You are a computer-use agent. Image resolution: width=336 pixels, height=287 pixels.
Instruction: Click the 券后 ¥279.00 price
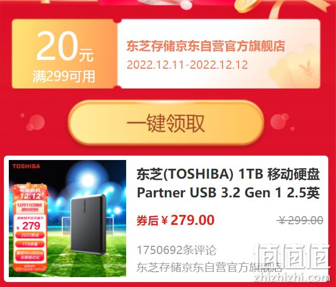pyautogui.click(x=176, y=220)
